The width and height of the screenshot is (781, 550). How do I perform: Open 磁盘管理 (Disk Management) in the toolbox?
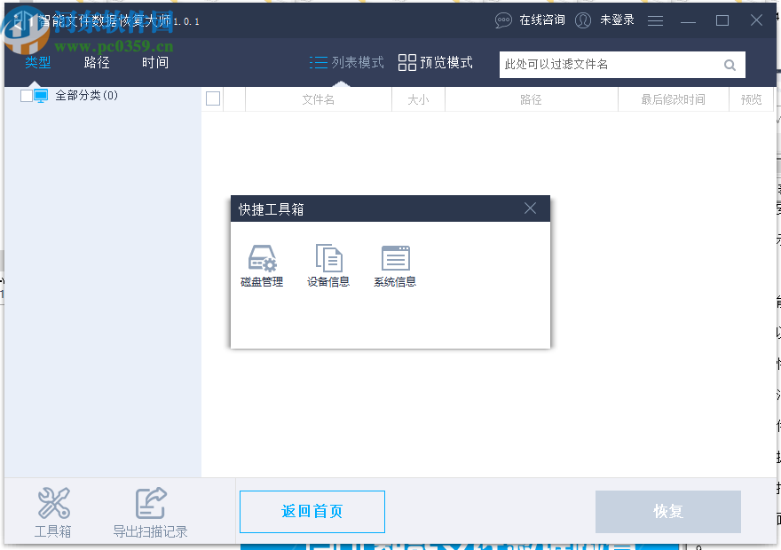tap(261, 264)
